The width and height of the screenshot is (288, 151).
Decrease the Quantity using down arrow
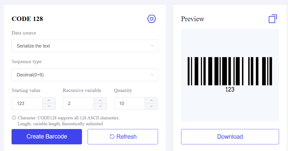pyautogui.click(x=151, y=106)
